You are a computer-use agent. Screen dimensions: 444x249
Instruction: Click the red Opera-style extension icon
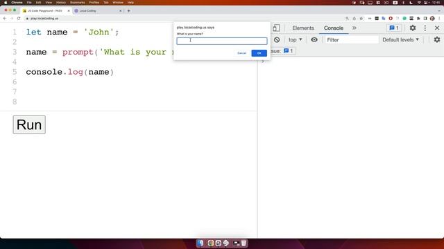click(x=391, y=19)
